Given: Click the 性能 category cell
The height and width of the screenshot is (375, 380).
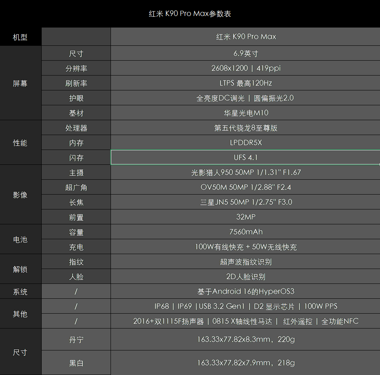Looking at the screenshot, I should [20, 143].
